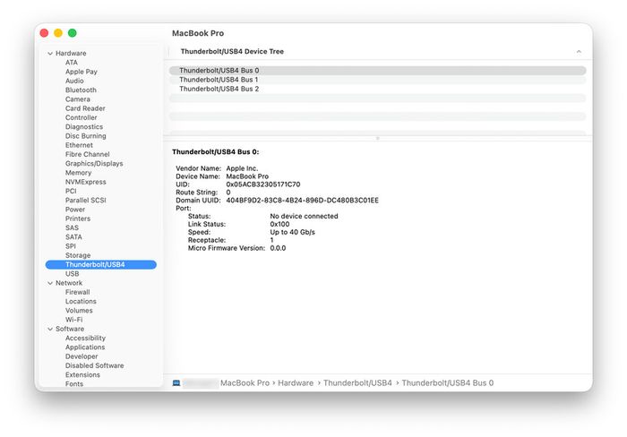Click Thunderbolt/USB4 Bus 0 in path bar

click(448, 383)
